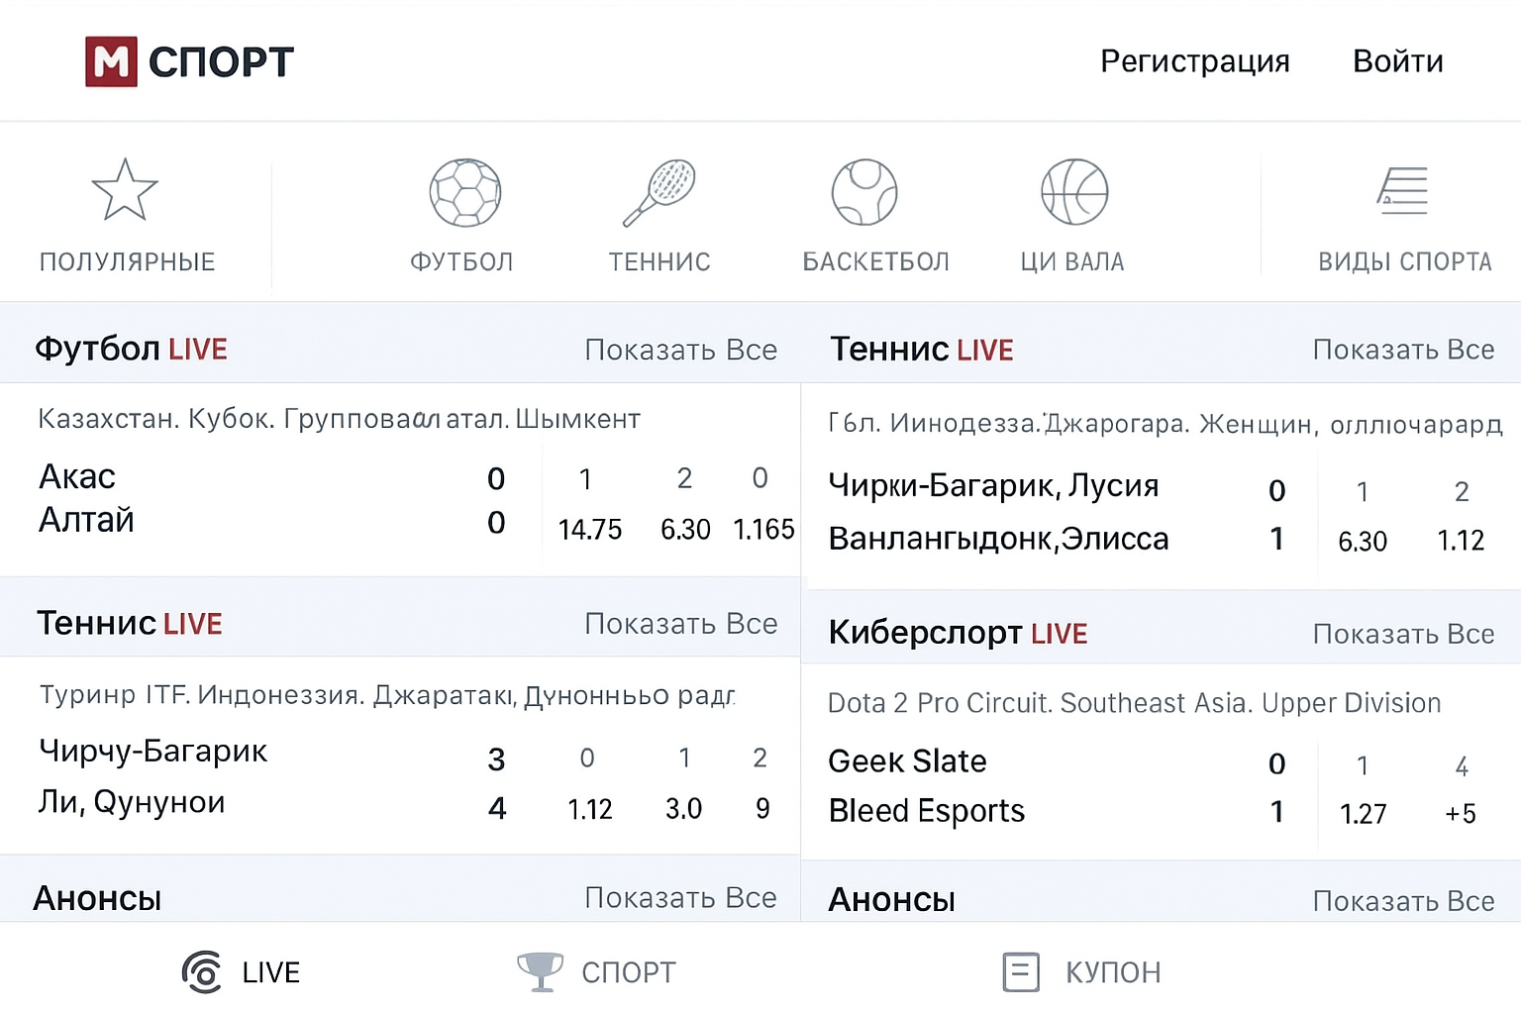This screenshot has height=1014, width=1521.
Task: Show all left Анонсы entries
Action: pyautogui.click(x=680, y=898)
